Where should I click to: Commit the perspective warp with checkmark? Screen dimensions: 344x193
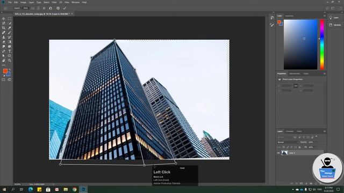point(64,8)
